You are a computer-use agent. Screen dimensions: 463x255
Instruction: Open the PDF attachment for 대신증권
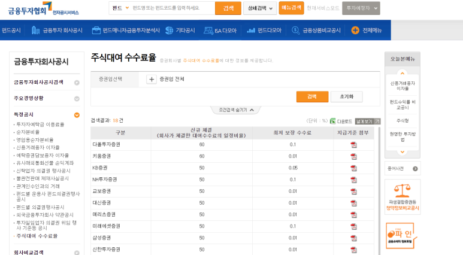tap(353, 203)
